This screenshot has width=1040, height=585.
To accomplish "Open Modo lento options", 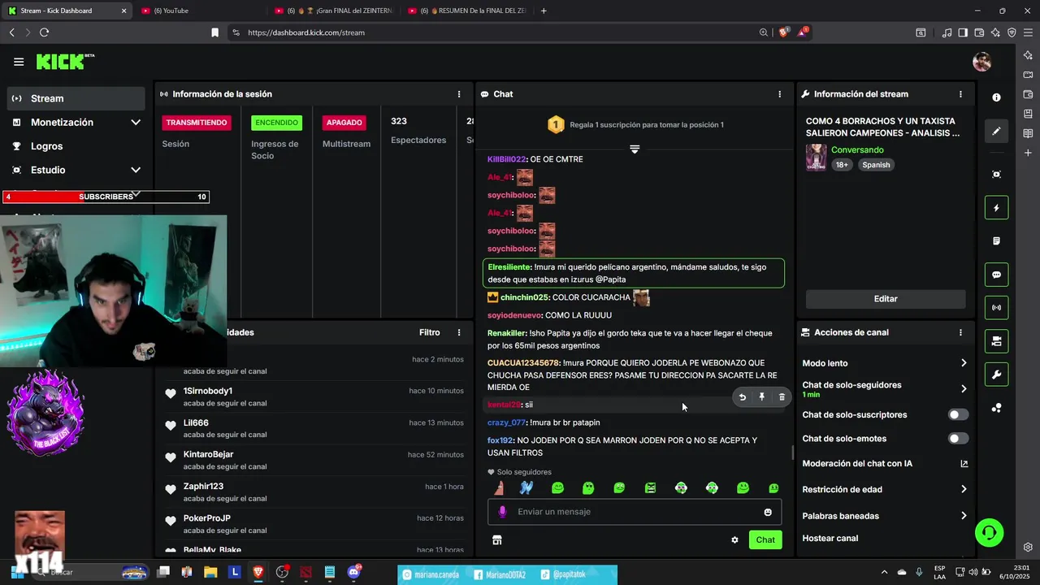I will [x=886, y=363].
